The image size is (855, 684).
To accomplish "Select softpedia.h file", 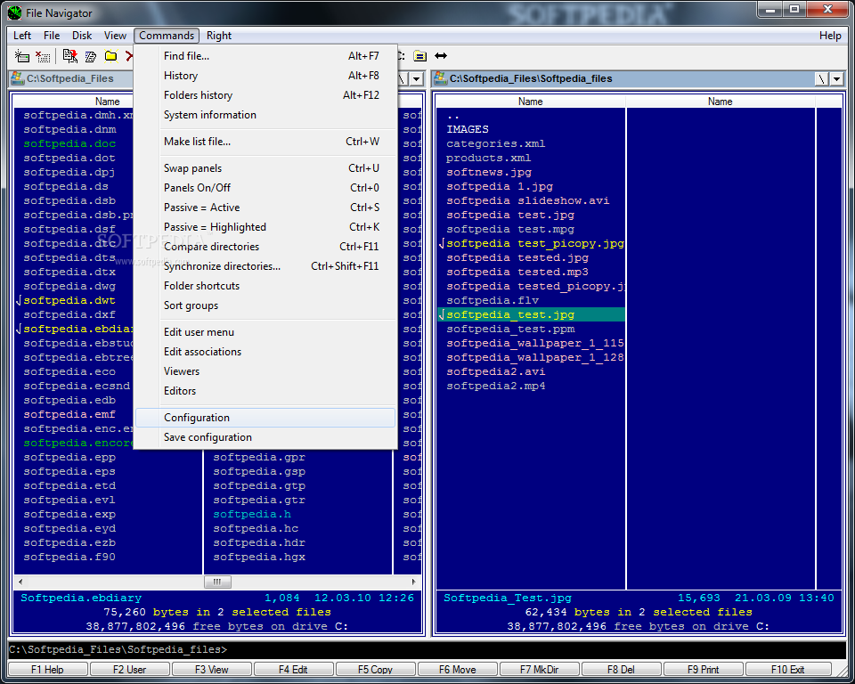I will 252,515.
